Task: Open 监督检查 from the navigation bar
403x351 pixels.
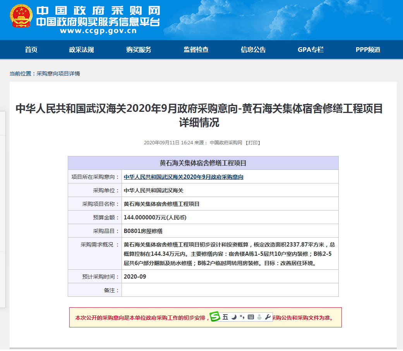Action: click(x=196, y=50)
